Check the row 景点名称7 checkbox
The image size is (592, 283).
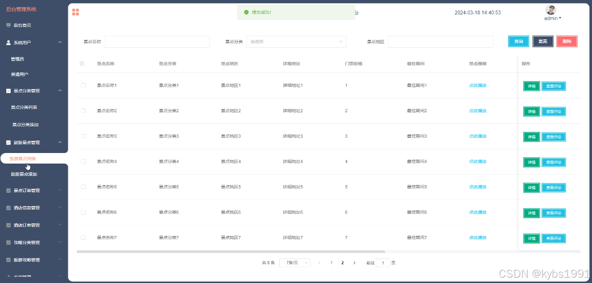click(83, 237)
